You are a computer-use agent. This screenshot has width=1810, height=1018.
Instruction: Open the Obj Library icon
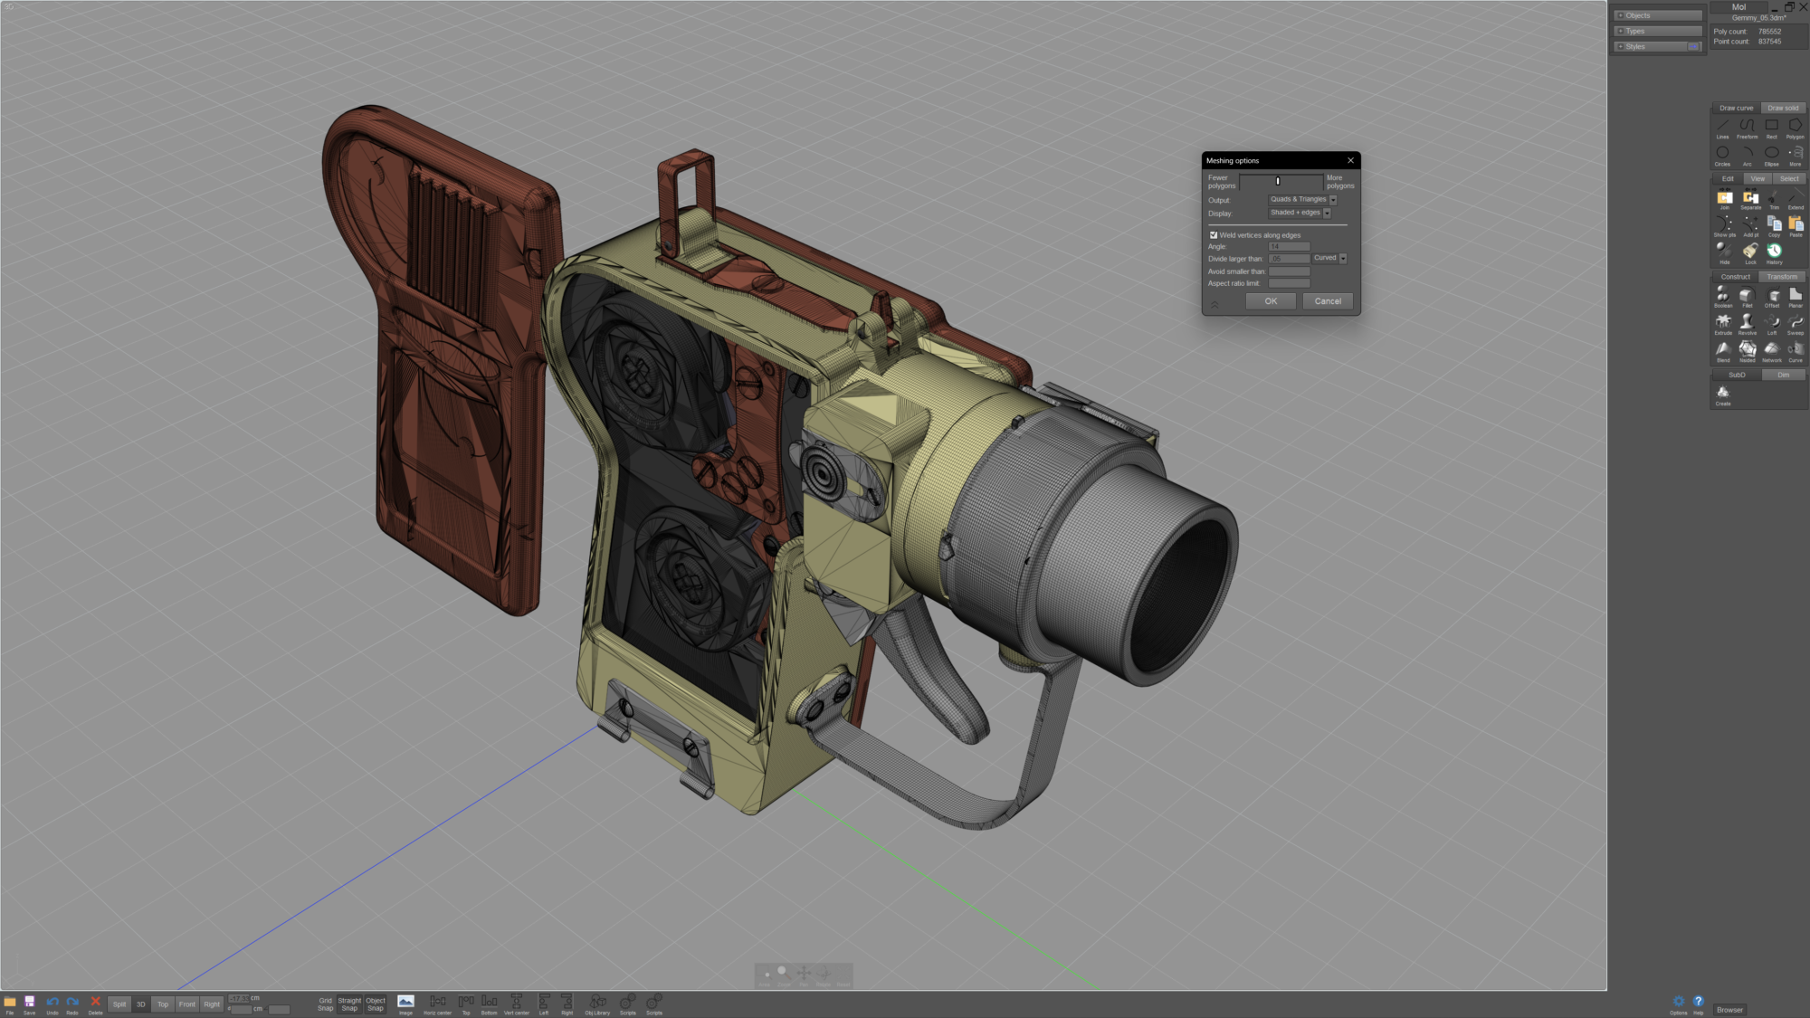pyautogui.click(x=597, y=1002)
